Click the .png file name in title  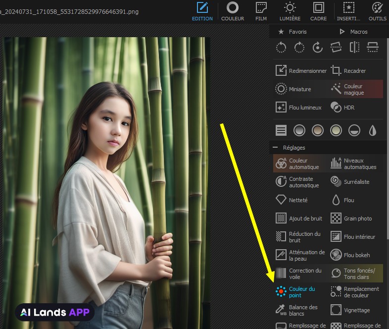(x=69, y=12)
